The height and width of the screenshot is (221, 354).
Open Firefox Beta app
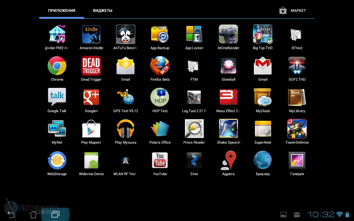click(x=160, y=66)
